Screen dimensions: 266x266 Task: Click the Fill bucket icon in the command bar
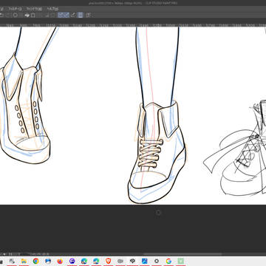coord(27,15)
